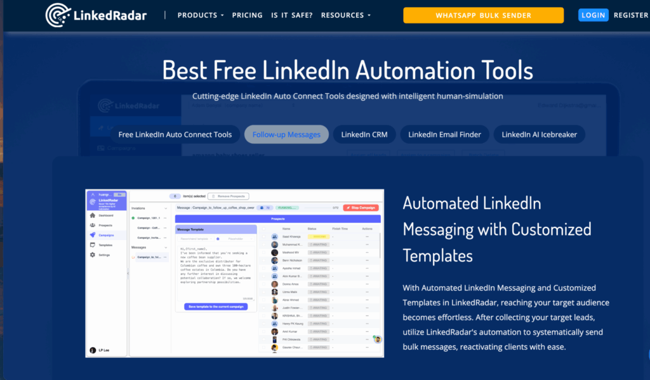
Task: Switch to the LinkedIn CRM tab
Action: click(364, 134)
